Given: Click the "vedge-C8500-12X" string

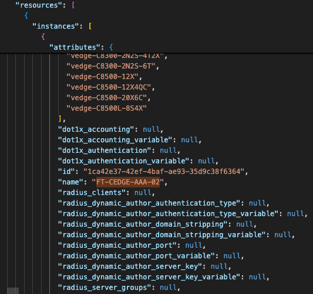Looking at the screenshot, I should tap(102, 77).
